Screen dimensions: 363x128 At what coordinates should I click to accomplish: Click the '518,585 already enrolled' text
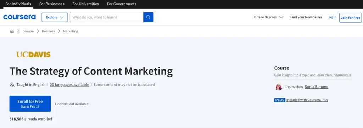point(30,119)
